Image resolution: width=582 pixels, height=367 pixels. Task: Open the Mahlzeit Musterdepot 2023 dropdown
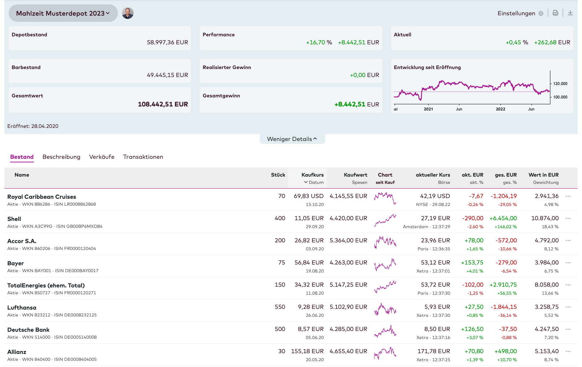[x=63, y=13]
